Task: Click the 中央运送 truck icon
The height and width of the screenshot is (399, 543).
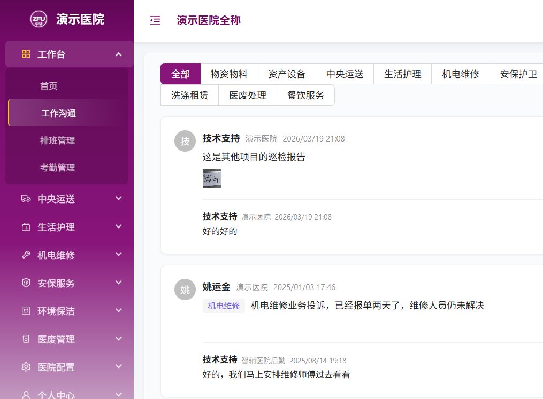Action: (26, 199)
